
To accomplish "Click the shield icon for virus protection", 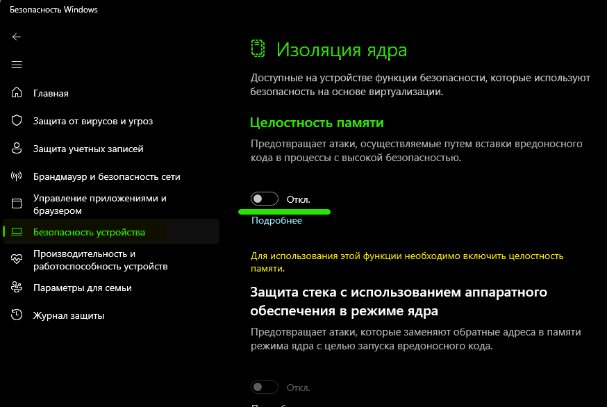I will point(16,120).
